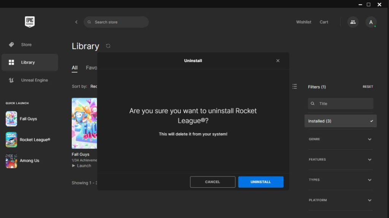This screenshot has height=218, width=389.
Task: Open the Cart link
Action: pyautogui.click(x=324, y=22)
